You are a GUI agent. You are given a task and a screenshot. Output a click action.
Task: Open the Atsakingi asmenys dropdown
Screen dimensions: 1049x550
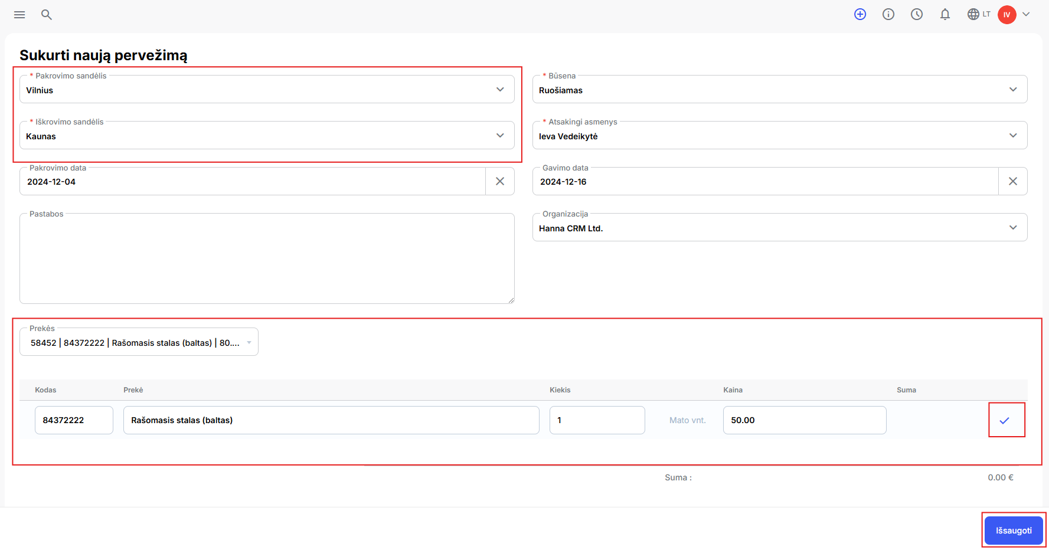click(x=780, y=135)
